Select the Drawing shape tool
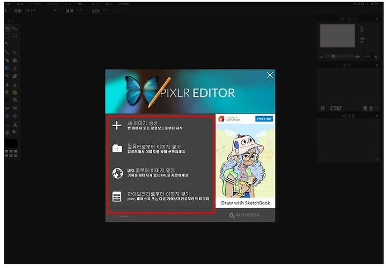The width and height of the screenshot is (386, 268). [x=15, y=76]
